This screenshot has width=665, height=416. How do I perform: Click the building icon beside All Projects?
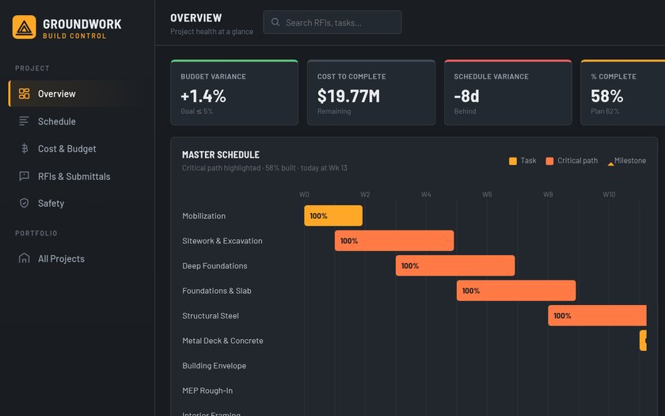click(x=25, y=258)
